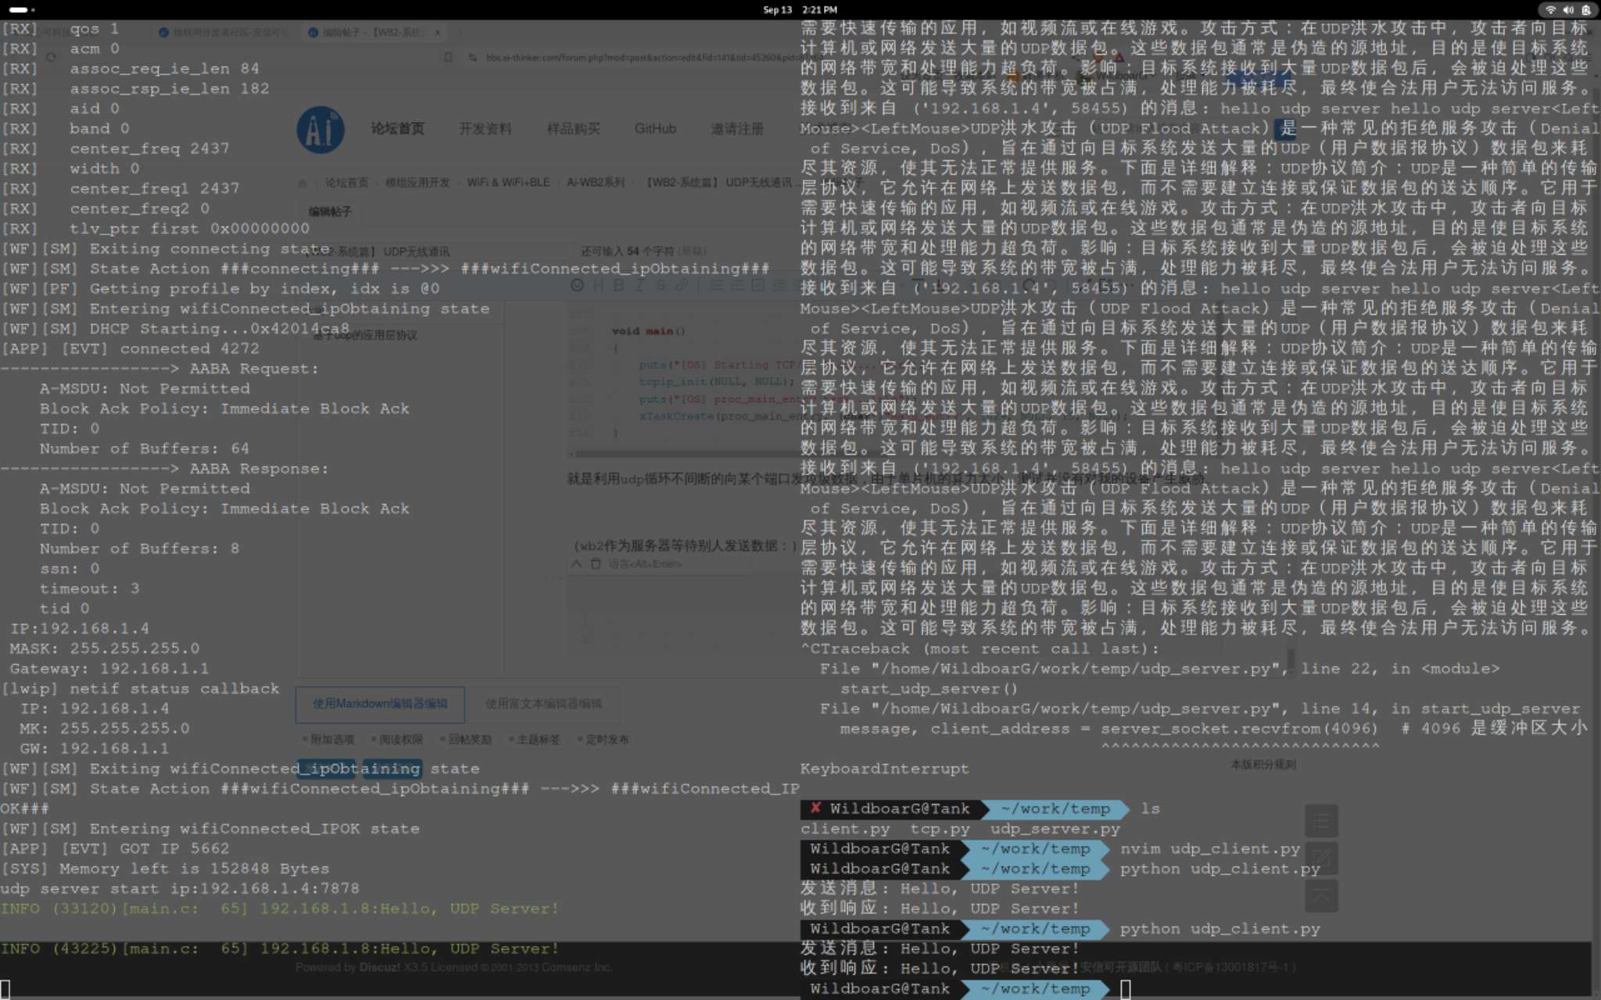1601x1000 pixels.
Task: Go to 模组应用开发 breadcrumb
Action: pos(417,182)
